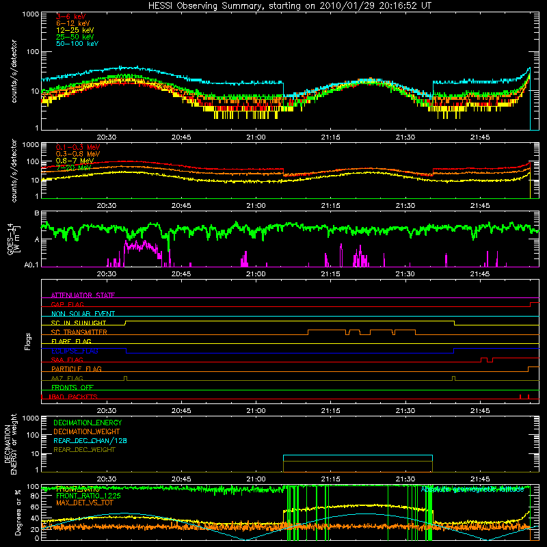Click the HESSI Observing Summary title text

289,6
